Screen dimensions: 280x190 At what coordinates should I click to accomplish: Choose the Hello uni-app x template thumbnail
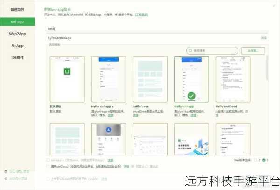[x=109, y=79]
